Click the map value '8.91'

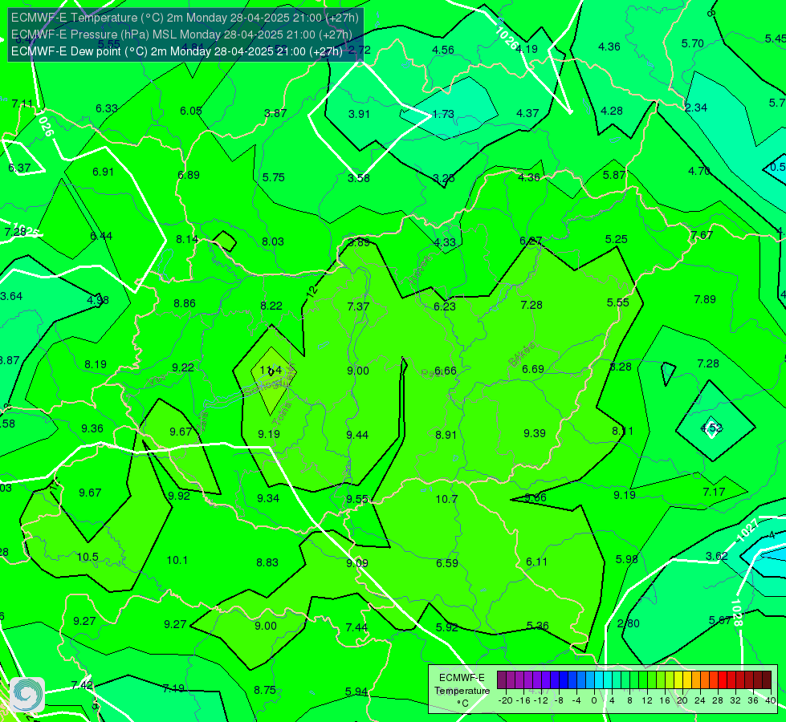pyautogui.click(x=446, y=435)
